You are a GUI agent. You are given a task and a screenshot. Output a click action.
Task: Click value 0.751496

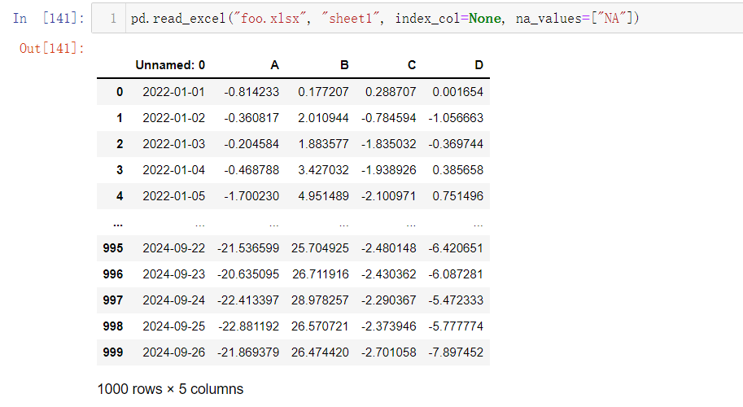[x=457, y=196]
